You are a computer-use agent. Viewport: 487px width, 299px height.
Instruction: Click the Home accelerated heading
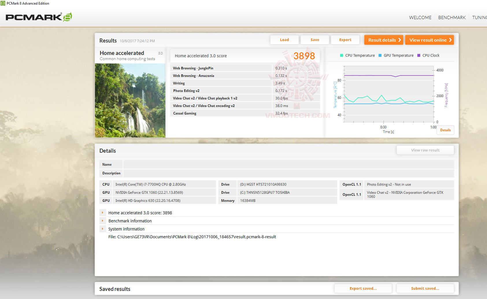click(122, 53)
